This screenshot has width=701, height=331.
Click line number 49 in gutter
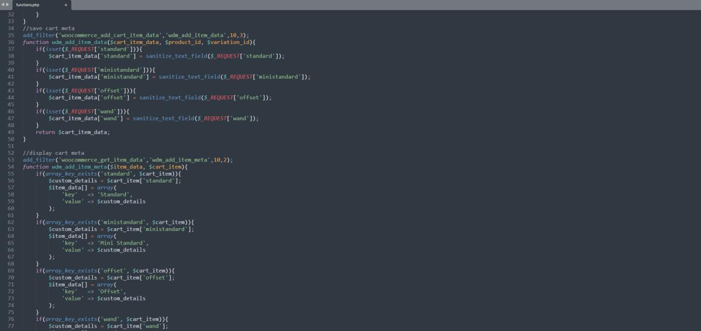coord(10,132)
